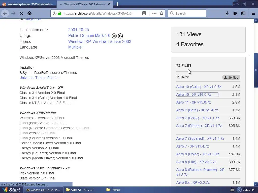
Task: Click the Creative Commons CC icon
Action: tap(114, 36)
